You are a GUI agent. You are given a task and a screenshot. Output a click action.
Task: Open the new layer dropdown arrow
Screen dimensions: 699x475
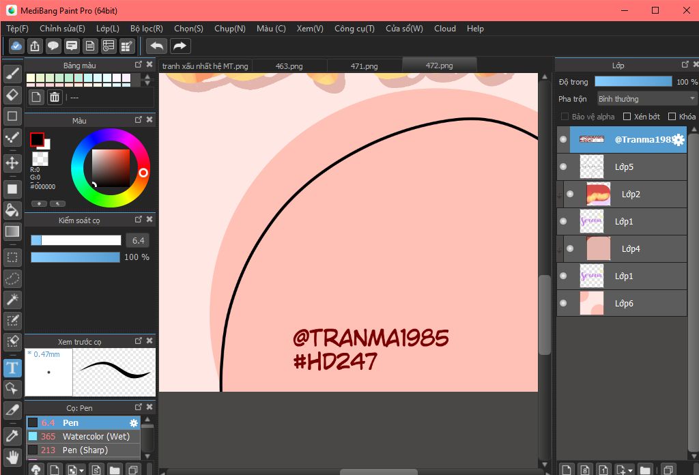[x=630, y=470]
